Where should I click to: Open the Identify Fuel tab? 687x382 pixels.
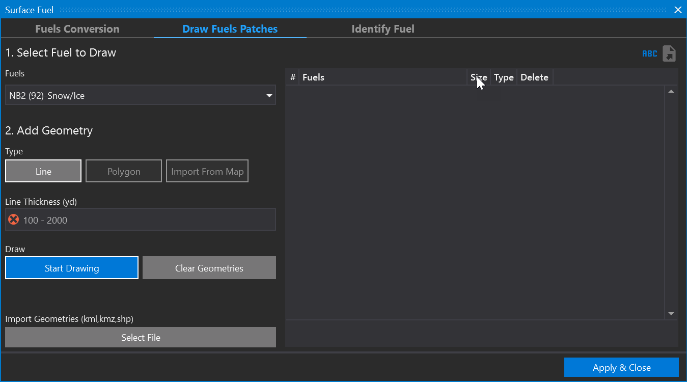click(382, 29)
